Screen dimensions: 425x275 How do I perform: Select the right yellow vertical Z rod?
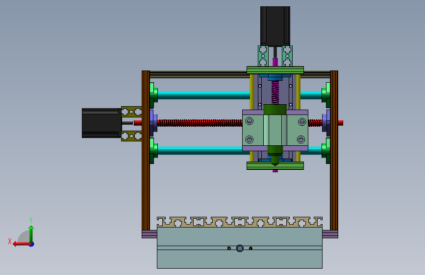(x=299, y=92)
